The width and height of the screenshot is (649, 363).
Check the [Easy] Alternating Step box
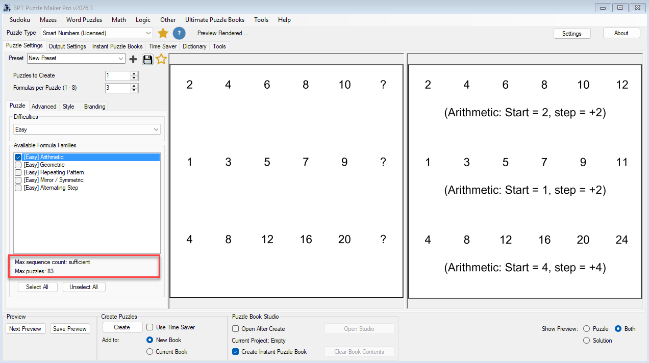(18, 188)
